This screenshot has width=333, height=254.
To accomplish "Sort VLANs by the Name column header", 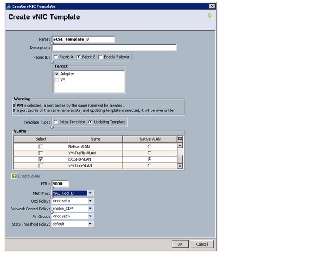I will 95,139.
